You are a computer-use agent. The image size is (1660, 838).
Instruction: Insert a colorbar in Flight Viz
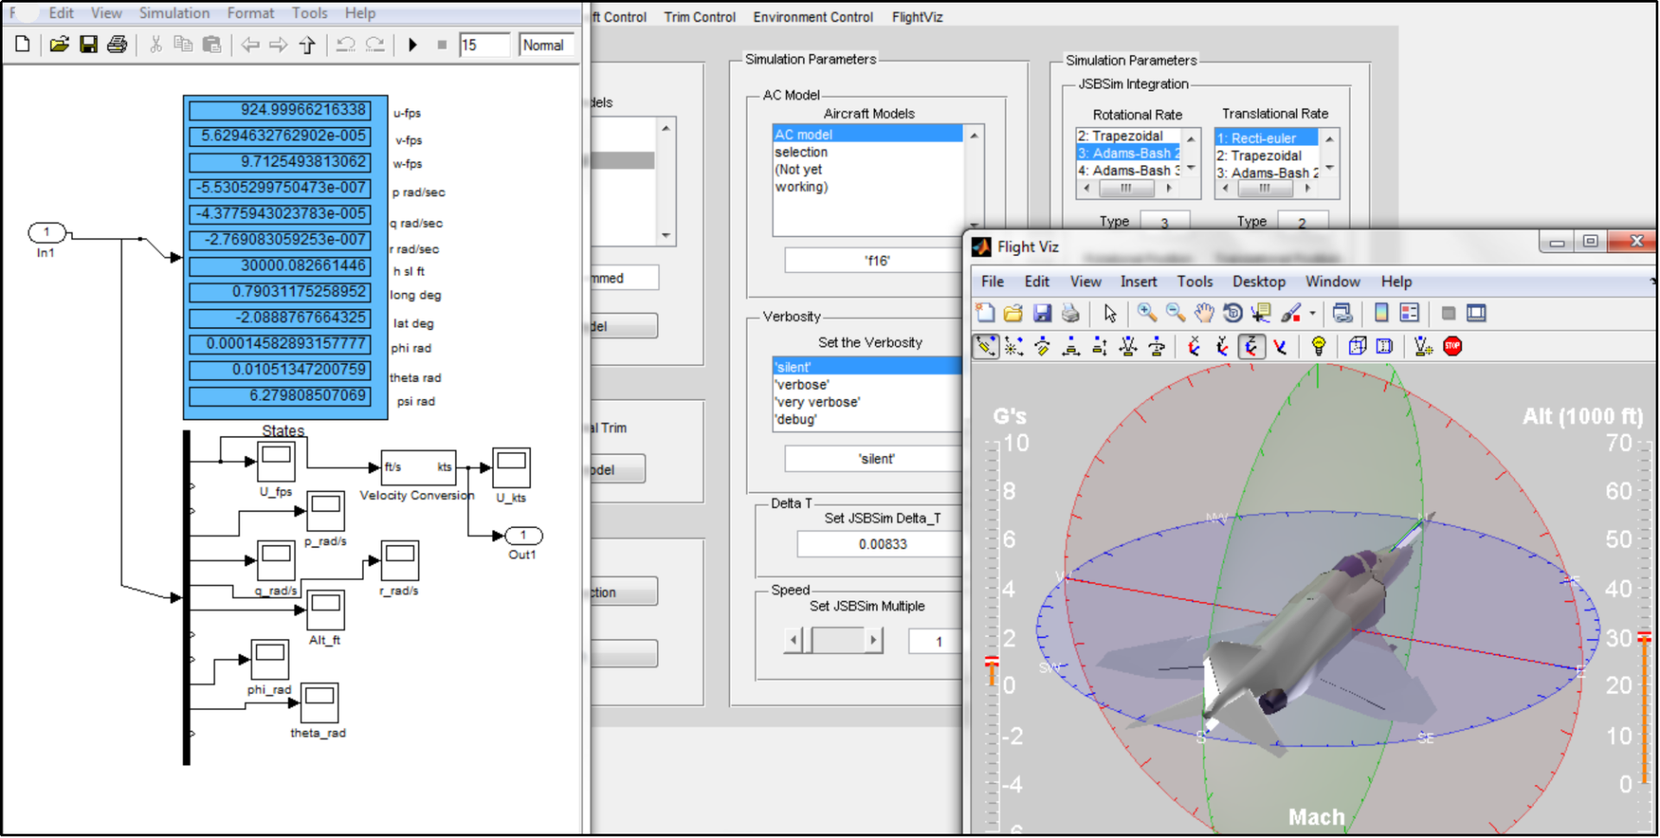pyautogui.click(x=1381, y=313)
